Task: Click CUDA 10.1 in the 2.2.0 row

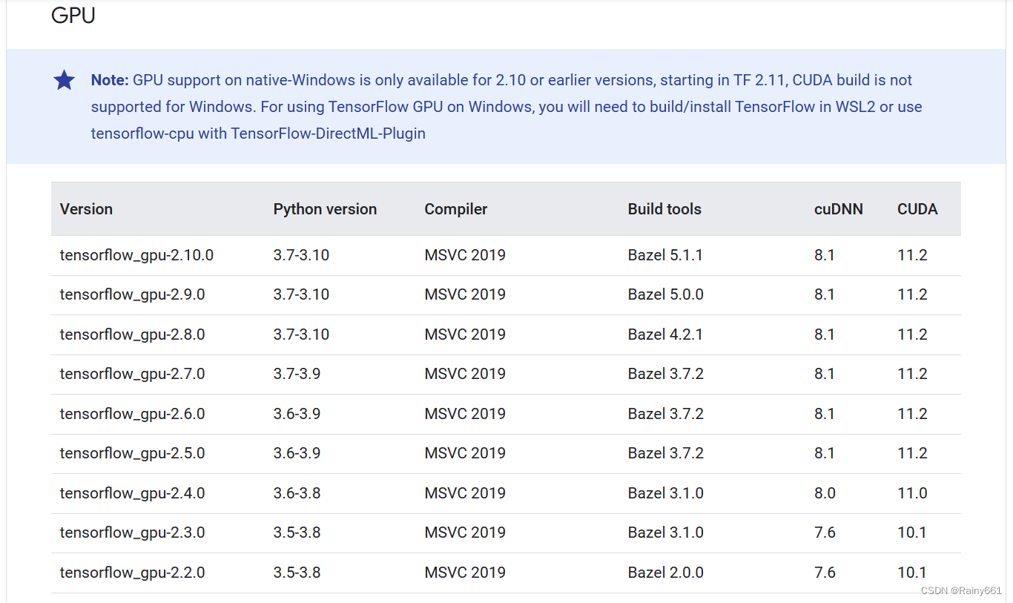Action: (x=912, y=573)
